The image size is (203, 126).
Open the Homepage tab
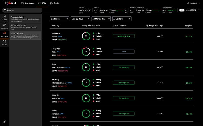[x=28, y=3]
